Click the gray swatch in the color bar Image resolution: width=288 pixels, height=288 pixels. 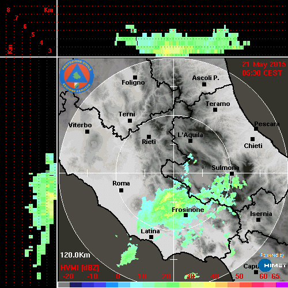[x=64, y=285]
